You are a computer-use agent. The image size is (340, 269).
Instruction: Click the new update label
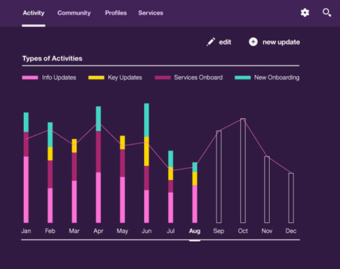click(281, 42)
